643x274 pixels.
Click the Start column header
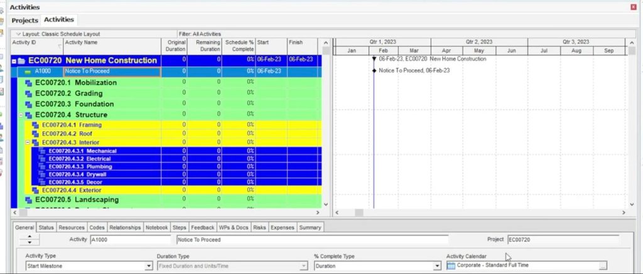[271, 46]
